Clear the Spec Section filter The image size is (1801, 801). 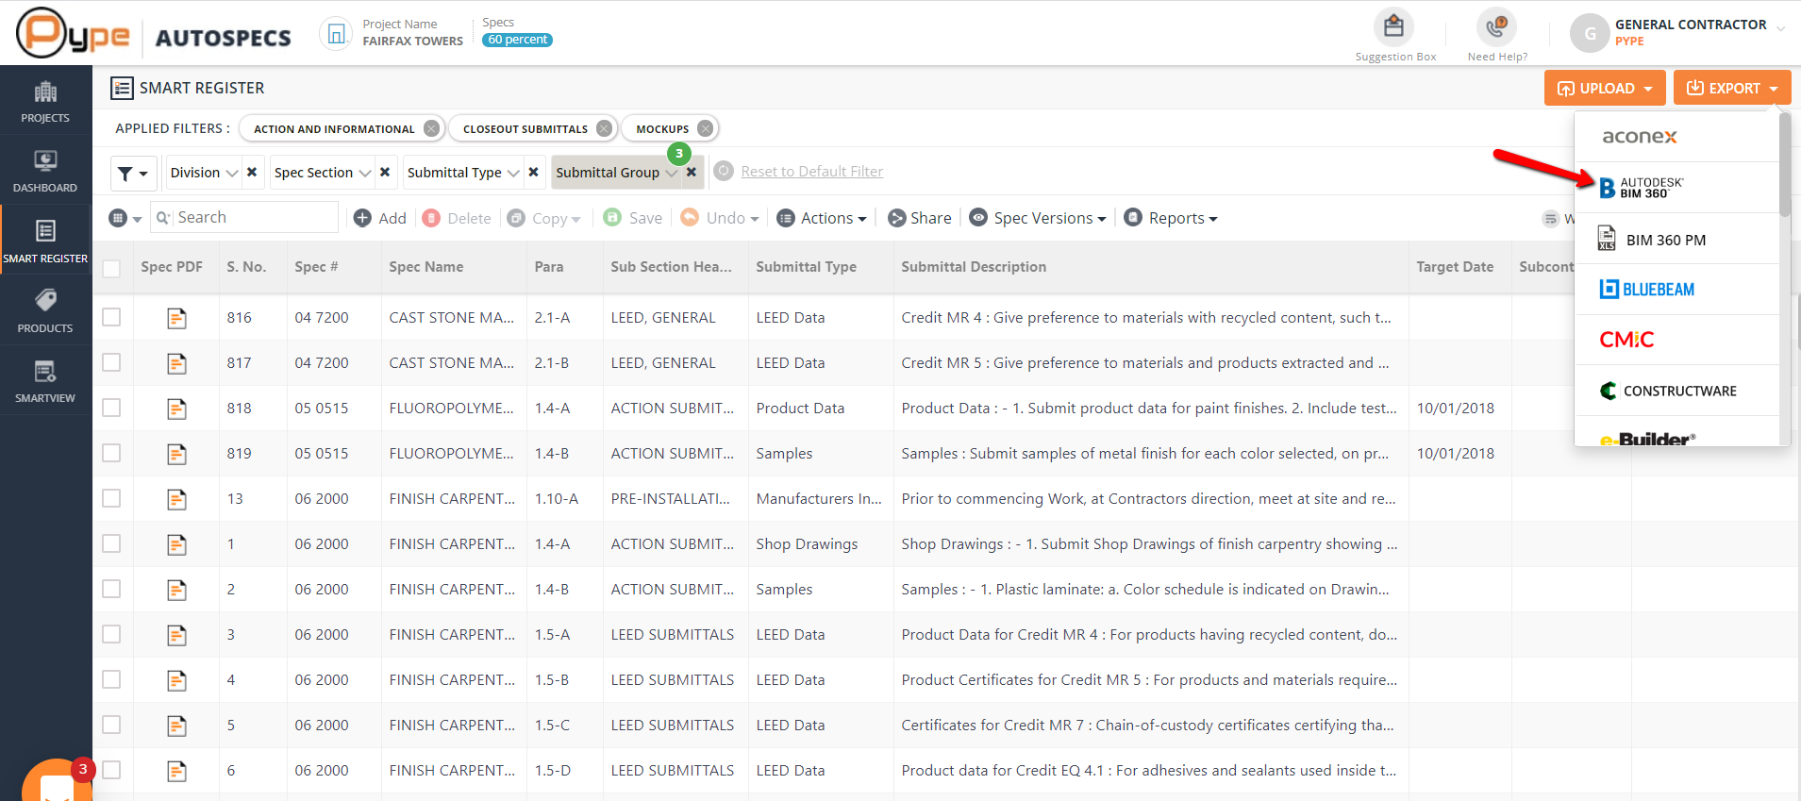point(385,172)
